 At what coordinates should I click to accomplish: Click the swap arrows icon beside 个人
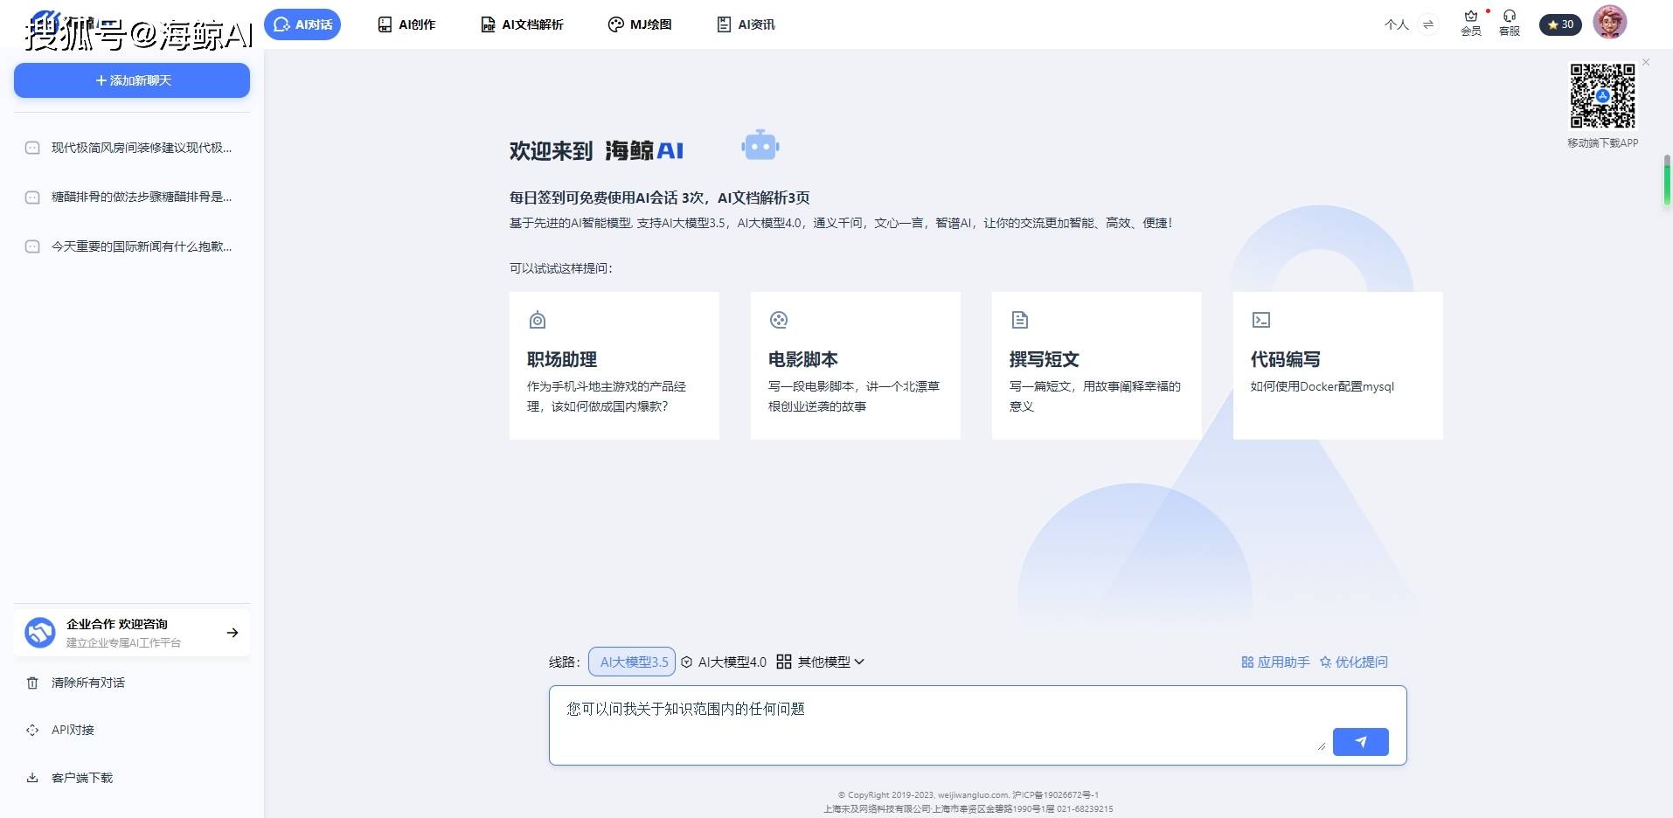pyautogui.click(x=1428, y=24)
